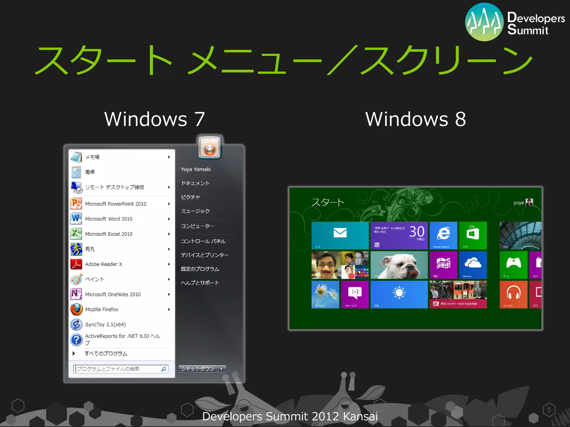Open the Messaging tile

click(x=355, y=294)
